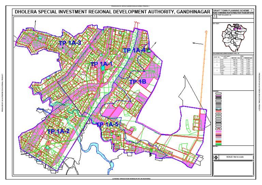Select the TP 1A-2 zone label
262x185 pixels.
[58, 131]
